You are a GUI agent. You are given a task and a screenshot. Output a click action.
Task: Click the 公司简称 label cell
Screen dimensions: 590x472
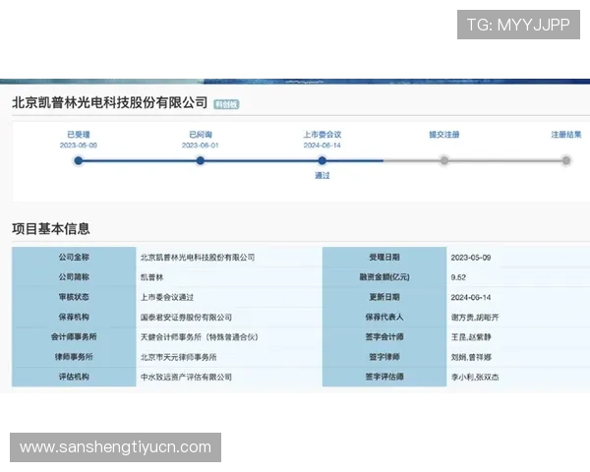click(x=74, y=277)
